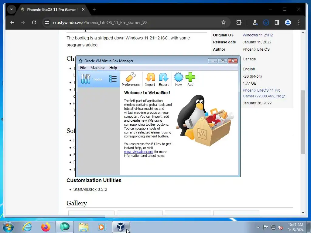Launch Internet Explorer from taskbar

(x=27, y=227)
